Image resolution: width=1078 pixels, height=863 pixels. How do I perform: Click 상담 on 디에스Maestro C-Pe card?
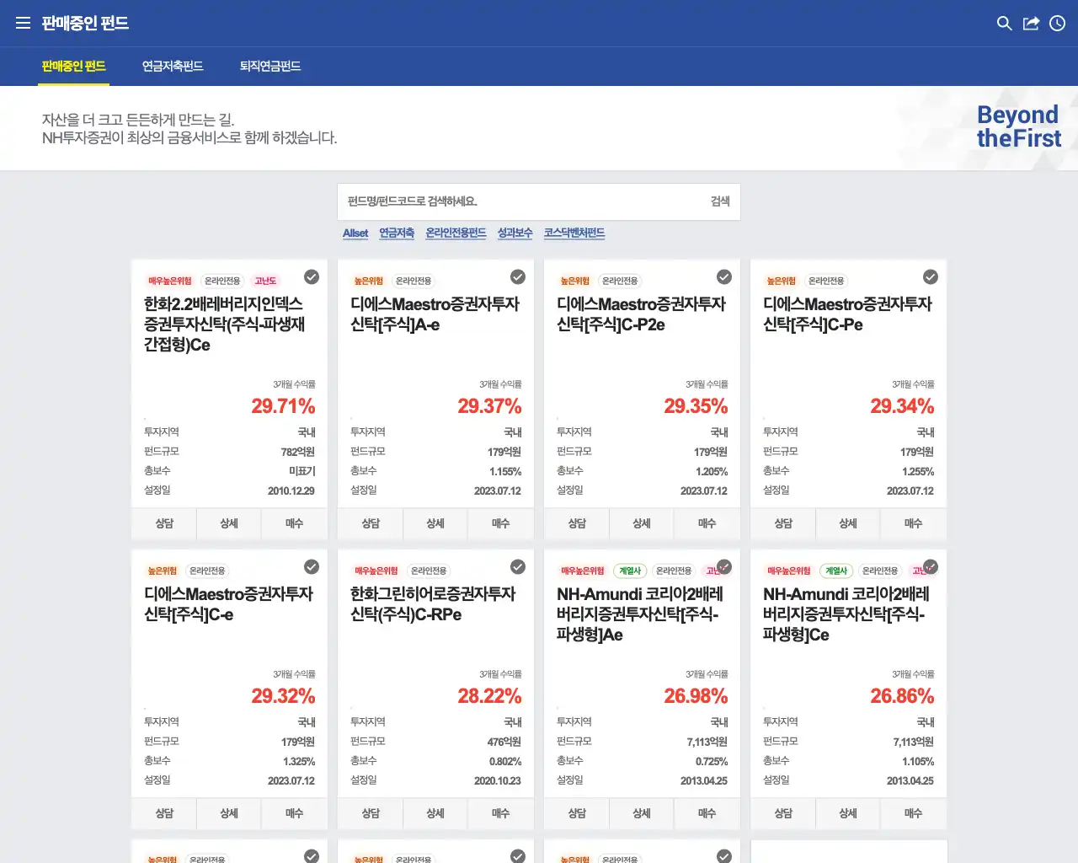[783, 523]
